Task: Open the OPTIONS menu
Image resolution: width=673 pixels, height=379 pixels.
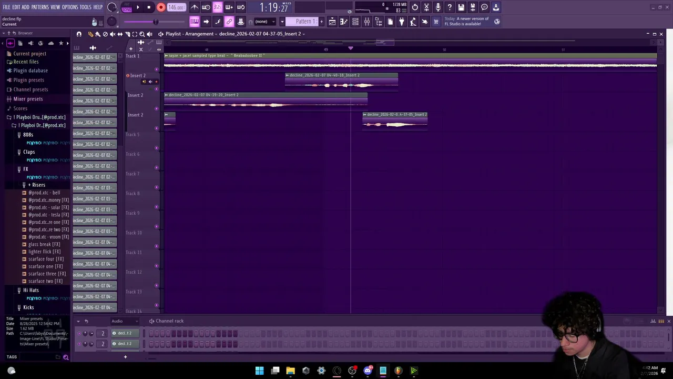Action: point(70,7)
